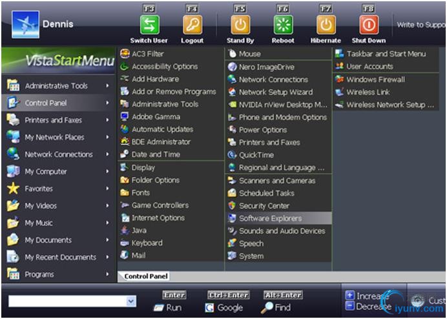Expand My Computer submenu arrow
The width and height of the screenshot is (447, 319).
point(107,171)
